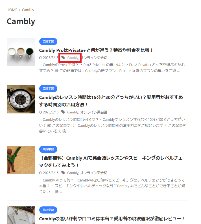Screen dimensions: 201x224
Task: Click 英語学習 badge above the bad reviews article
Action: tap(48, 210)
